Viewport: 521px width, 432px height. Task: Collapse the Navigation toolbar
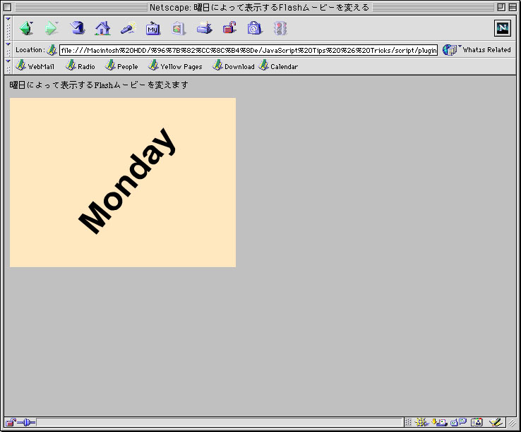coord(8,28)
